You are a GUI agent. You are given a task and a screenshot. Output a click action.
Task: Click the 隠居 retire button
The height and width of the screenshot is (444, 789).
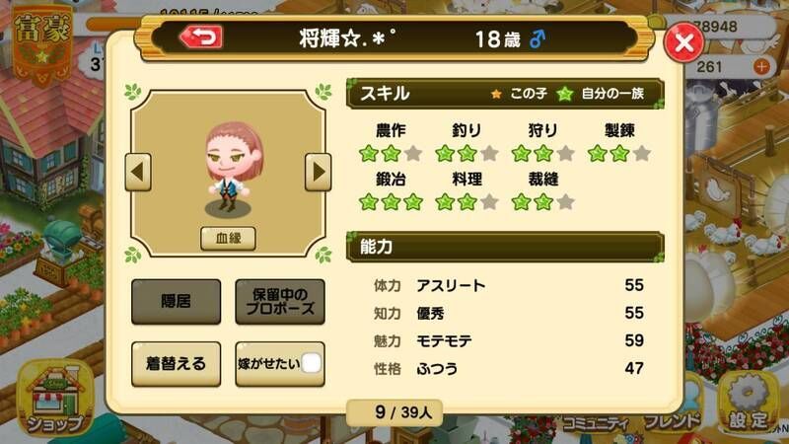click(x=177, y=302)
